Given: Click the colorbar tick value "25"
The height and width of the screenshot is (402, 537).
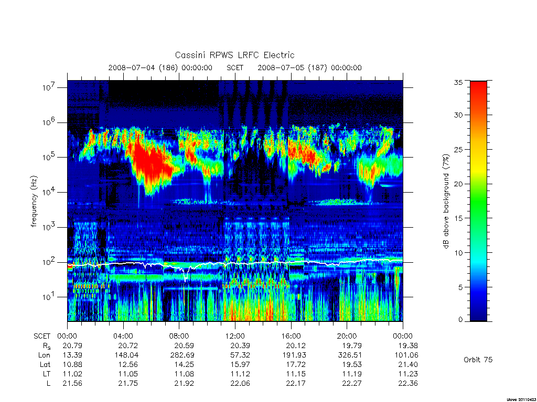Looking at the screenshot, I should pyautogui.click(x=458, y=149).
